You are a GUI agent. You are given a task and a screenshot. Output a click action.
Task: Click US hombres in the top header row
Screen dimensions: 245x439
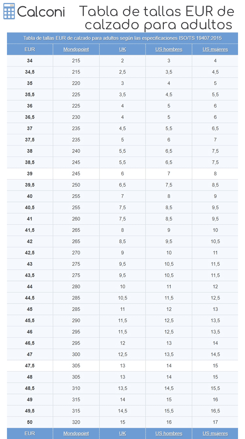pyautogui.click(x=169, y=49)
